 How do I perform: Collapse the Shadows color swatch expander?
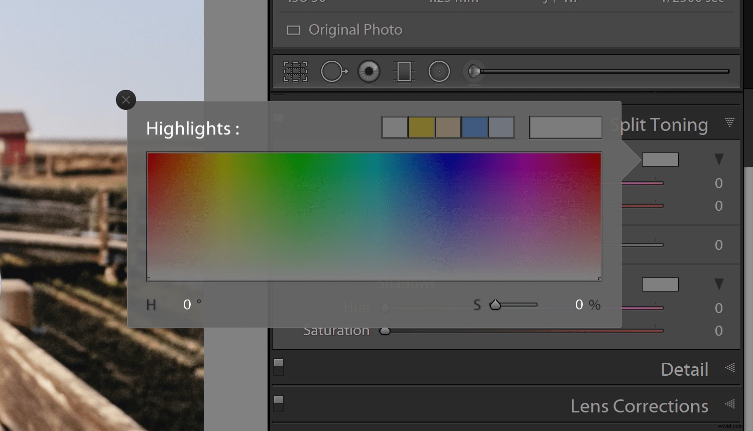(x=719, y=284)
